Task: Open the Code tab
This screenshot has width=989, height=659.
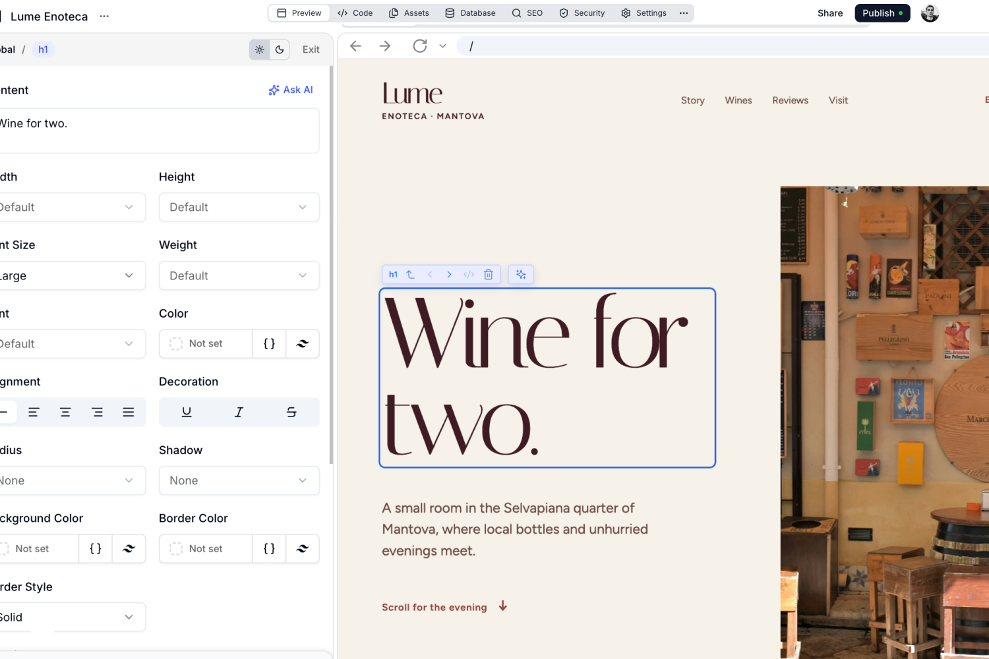Action: point(355,13)
